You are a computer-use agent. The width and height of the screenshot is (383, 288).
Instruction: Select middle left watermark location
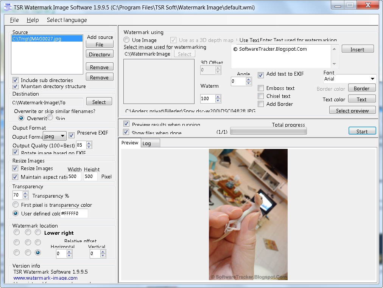click(x=17, y=242)
